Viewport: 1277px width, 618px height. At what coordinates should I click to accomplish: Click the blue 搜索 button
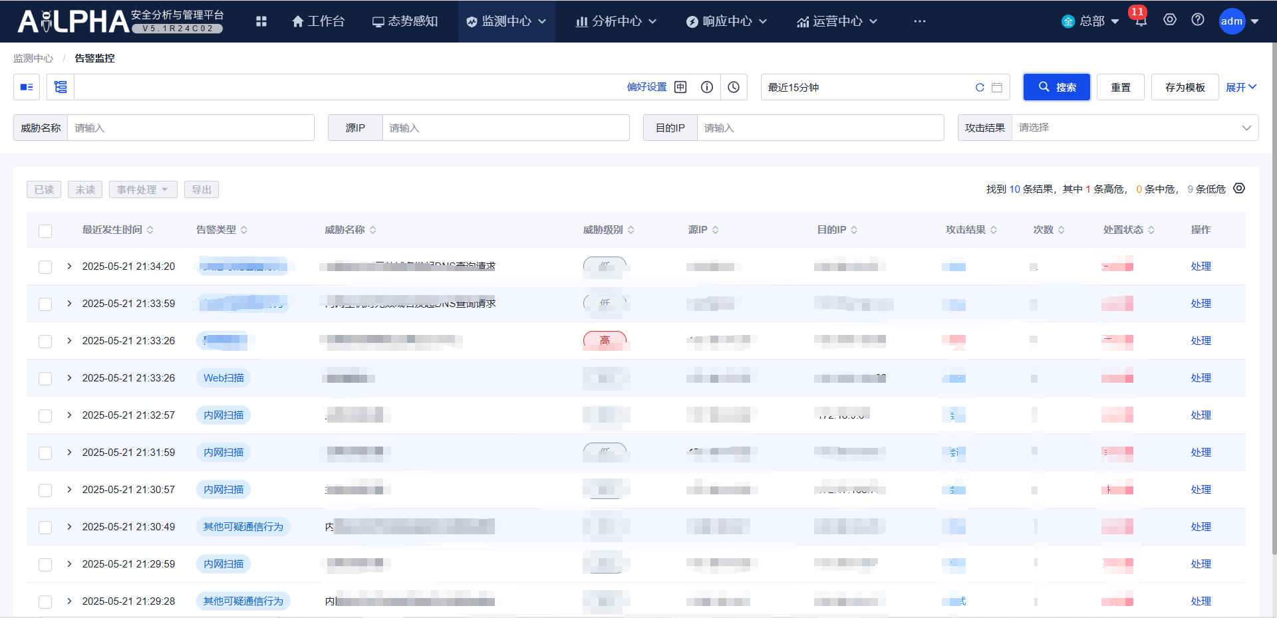click(1056, 87)
